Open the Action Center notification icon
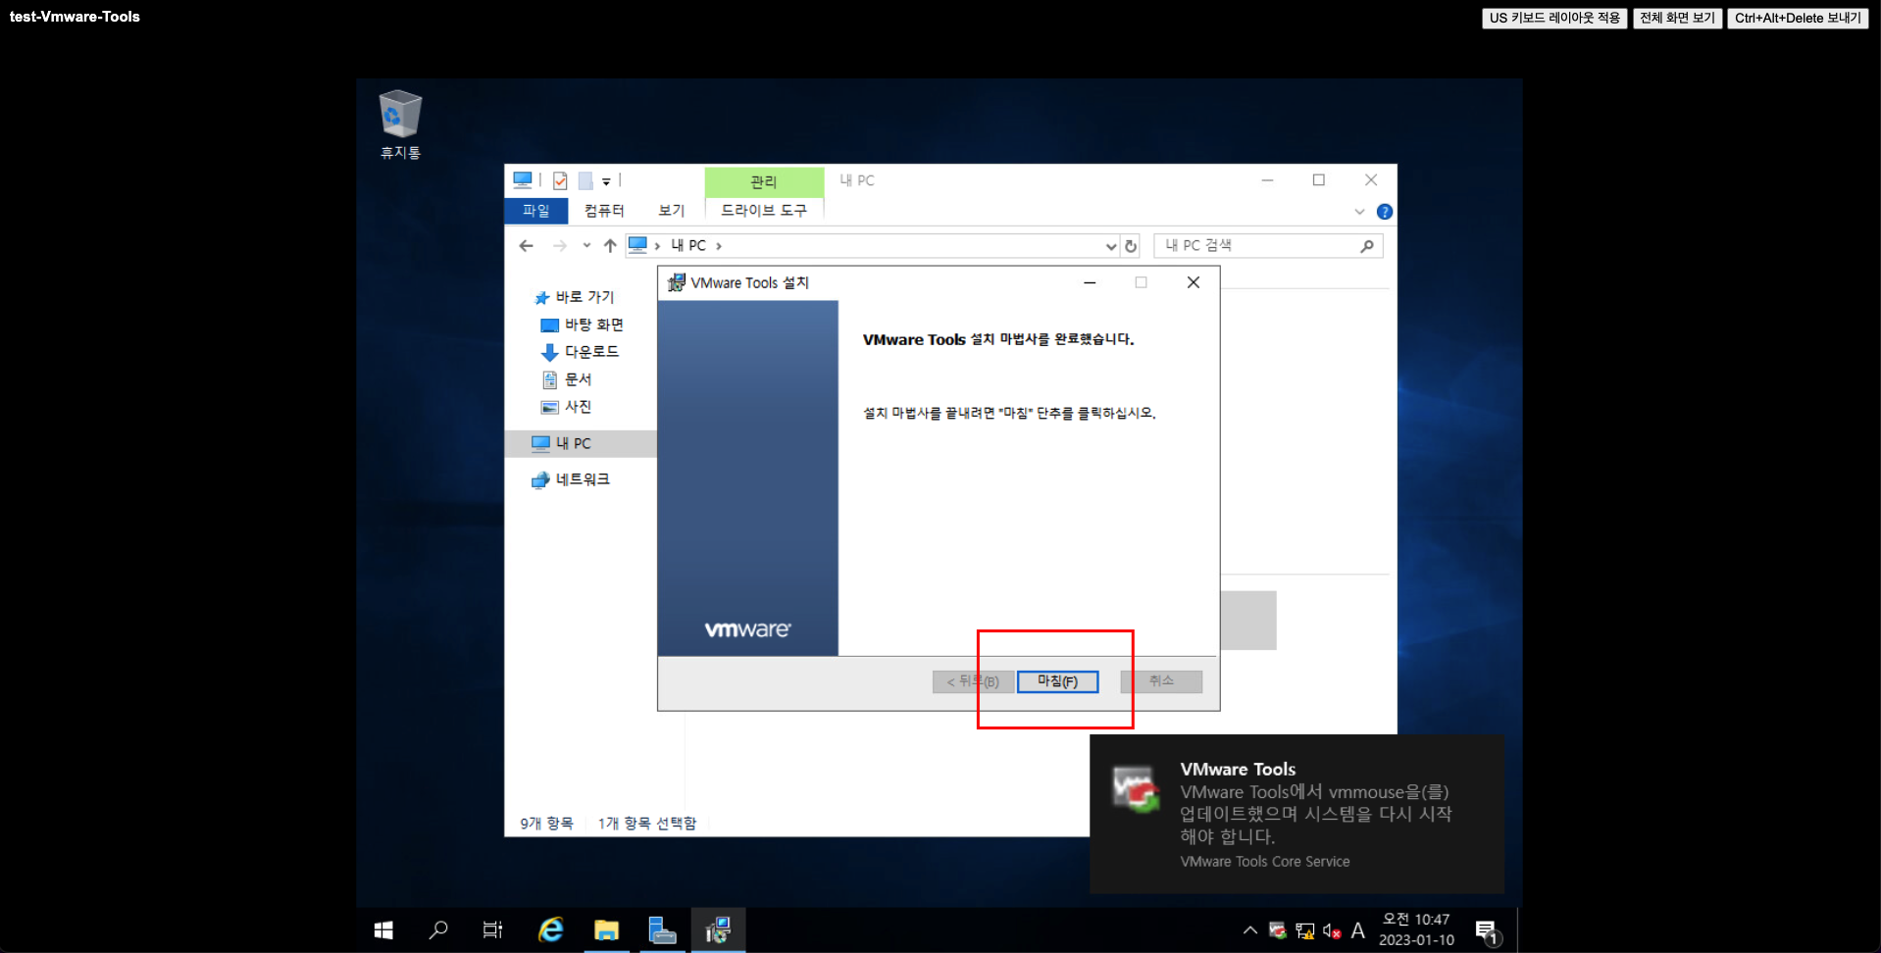 [x=1487, y=931]
